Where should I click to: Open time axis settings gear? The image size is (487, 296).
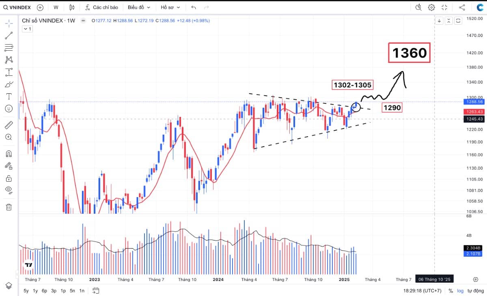(476, 279)
